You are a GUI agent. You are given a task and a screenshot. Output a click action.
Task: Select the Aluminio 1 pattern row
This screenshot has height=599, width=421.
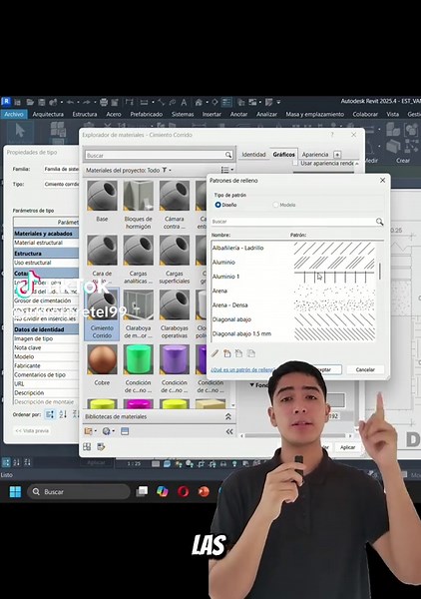coord(293,277)
